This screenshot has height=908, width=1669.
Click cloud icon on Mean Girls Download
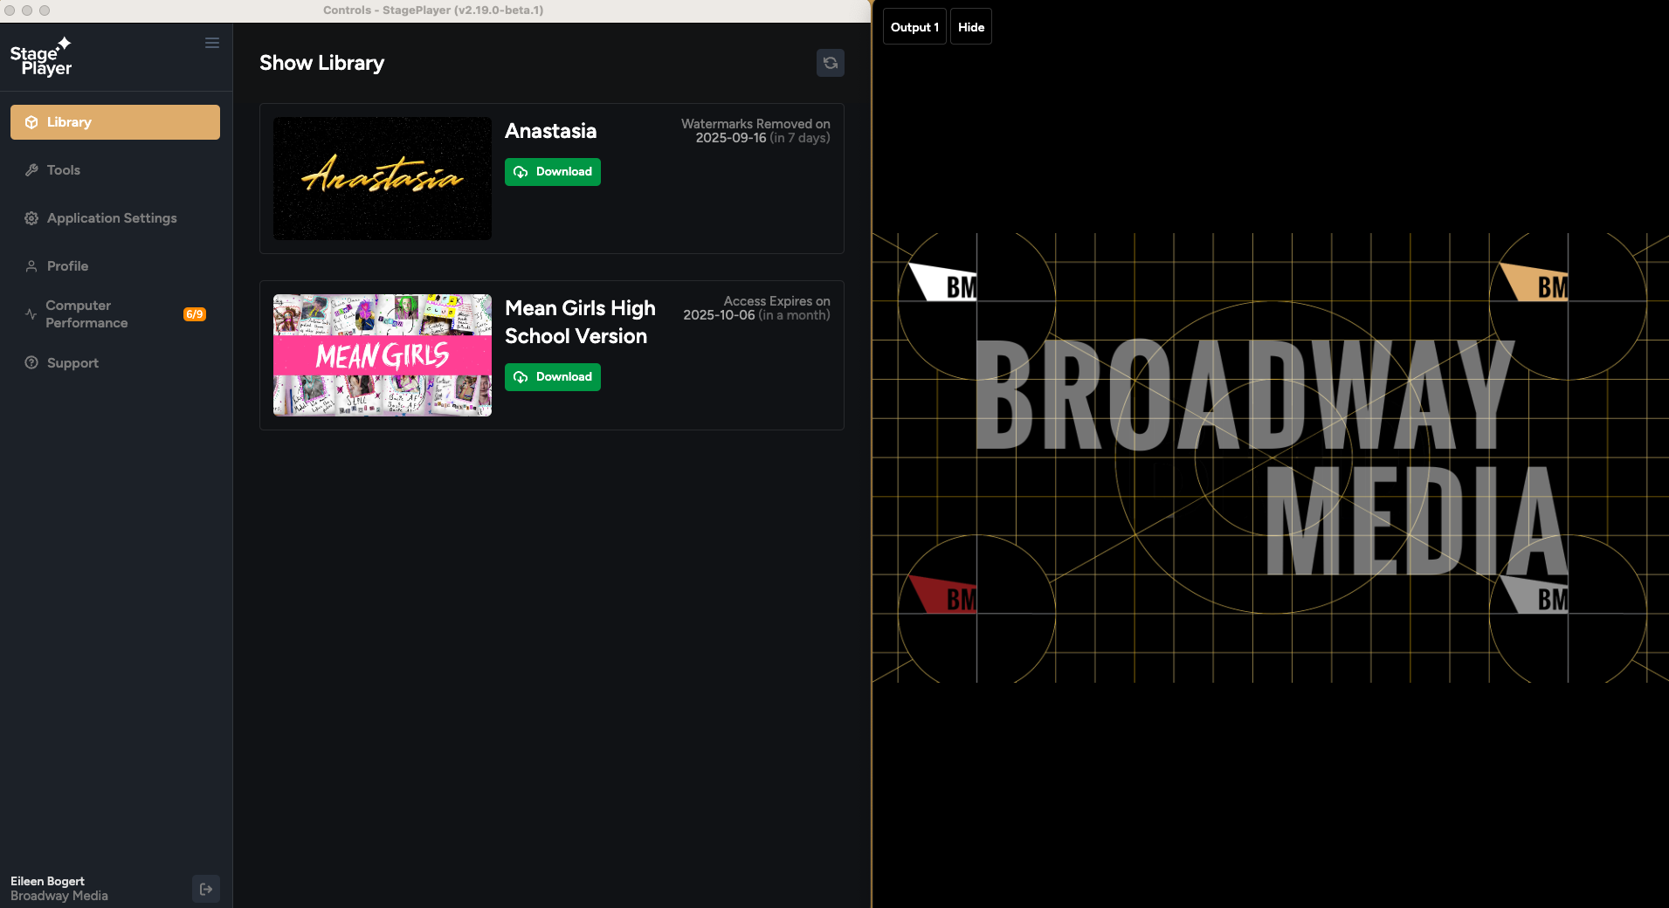point(521,377)
